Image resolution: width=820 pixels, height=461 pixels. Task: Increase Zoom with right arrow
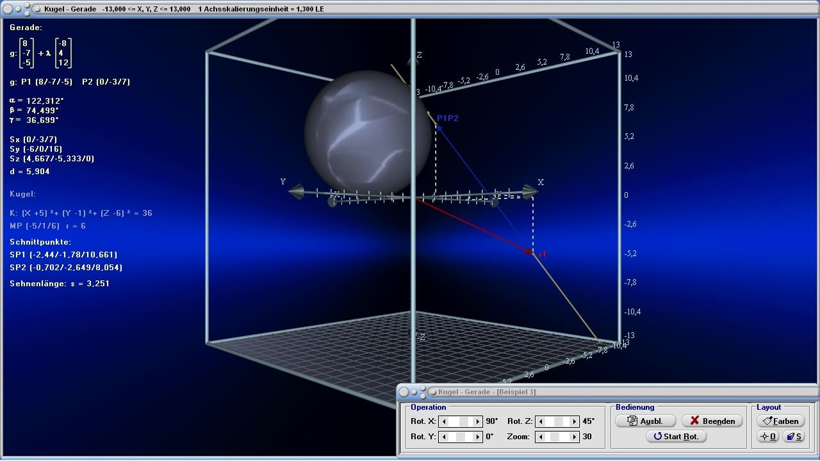coord(574,437)
